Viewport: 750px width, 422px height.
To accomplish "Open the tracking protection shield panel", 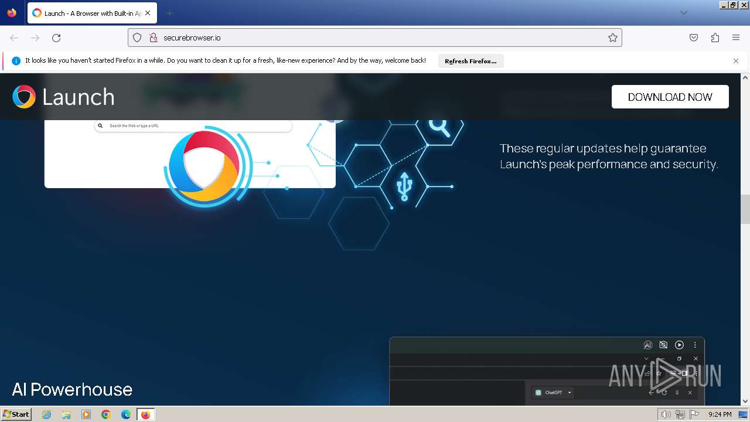I will (137, 38).
